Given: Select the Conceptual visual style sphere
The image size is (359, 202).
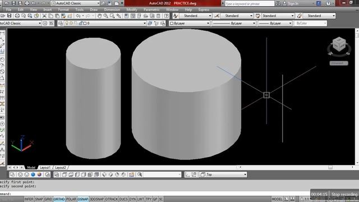Looking at the screenshot, I should point(39,175).
